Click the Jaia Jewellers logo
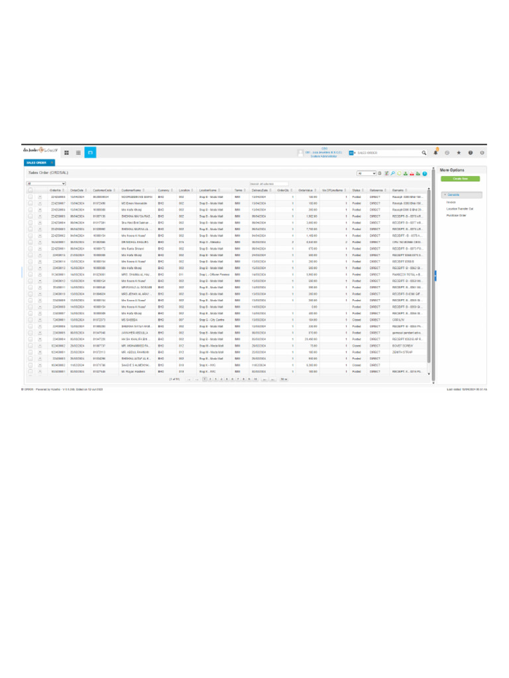This screenshot has height=678, width=509. tap(40, 150)
